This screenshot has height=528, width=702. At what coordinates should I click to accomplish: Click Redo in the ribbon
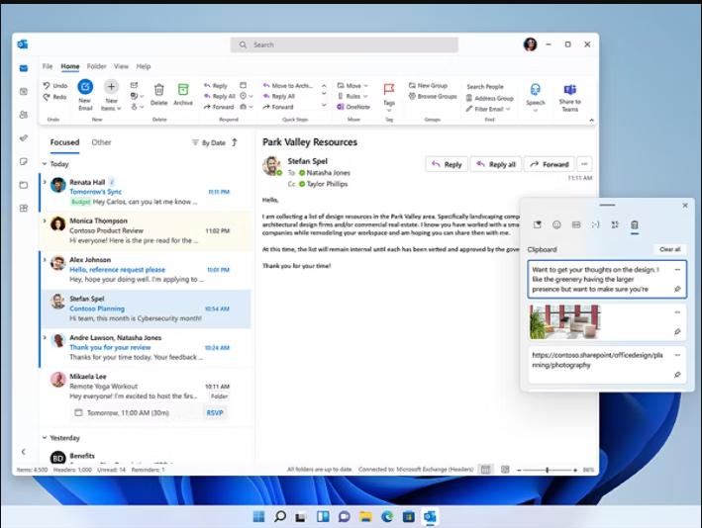[54, 97]
